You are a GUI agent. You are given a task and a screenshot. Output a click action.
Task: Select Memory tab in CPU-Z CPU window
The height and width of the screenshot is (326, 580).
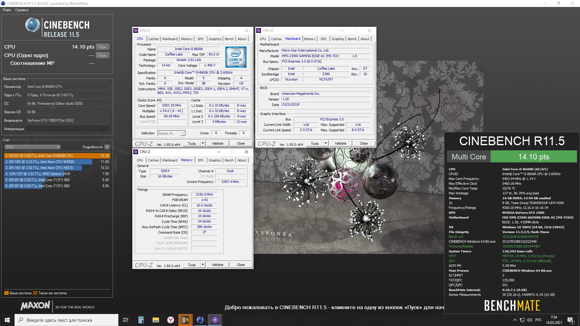click(x=187, y=39)
